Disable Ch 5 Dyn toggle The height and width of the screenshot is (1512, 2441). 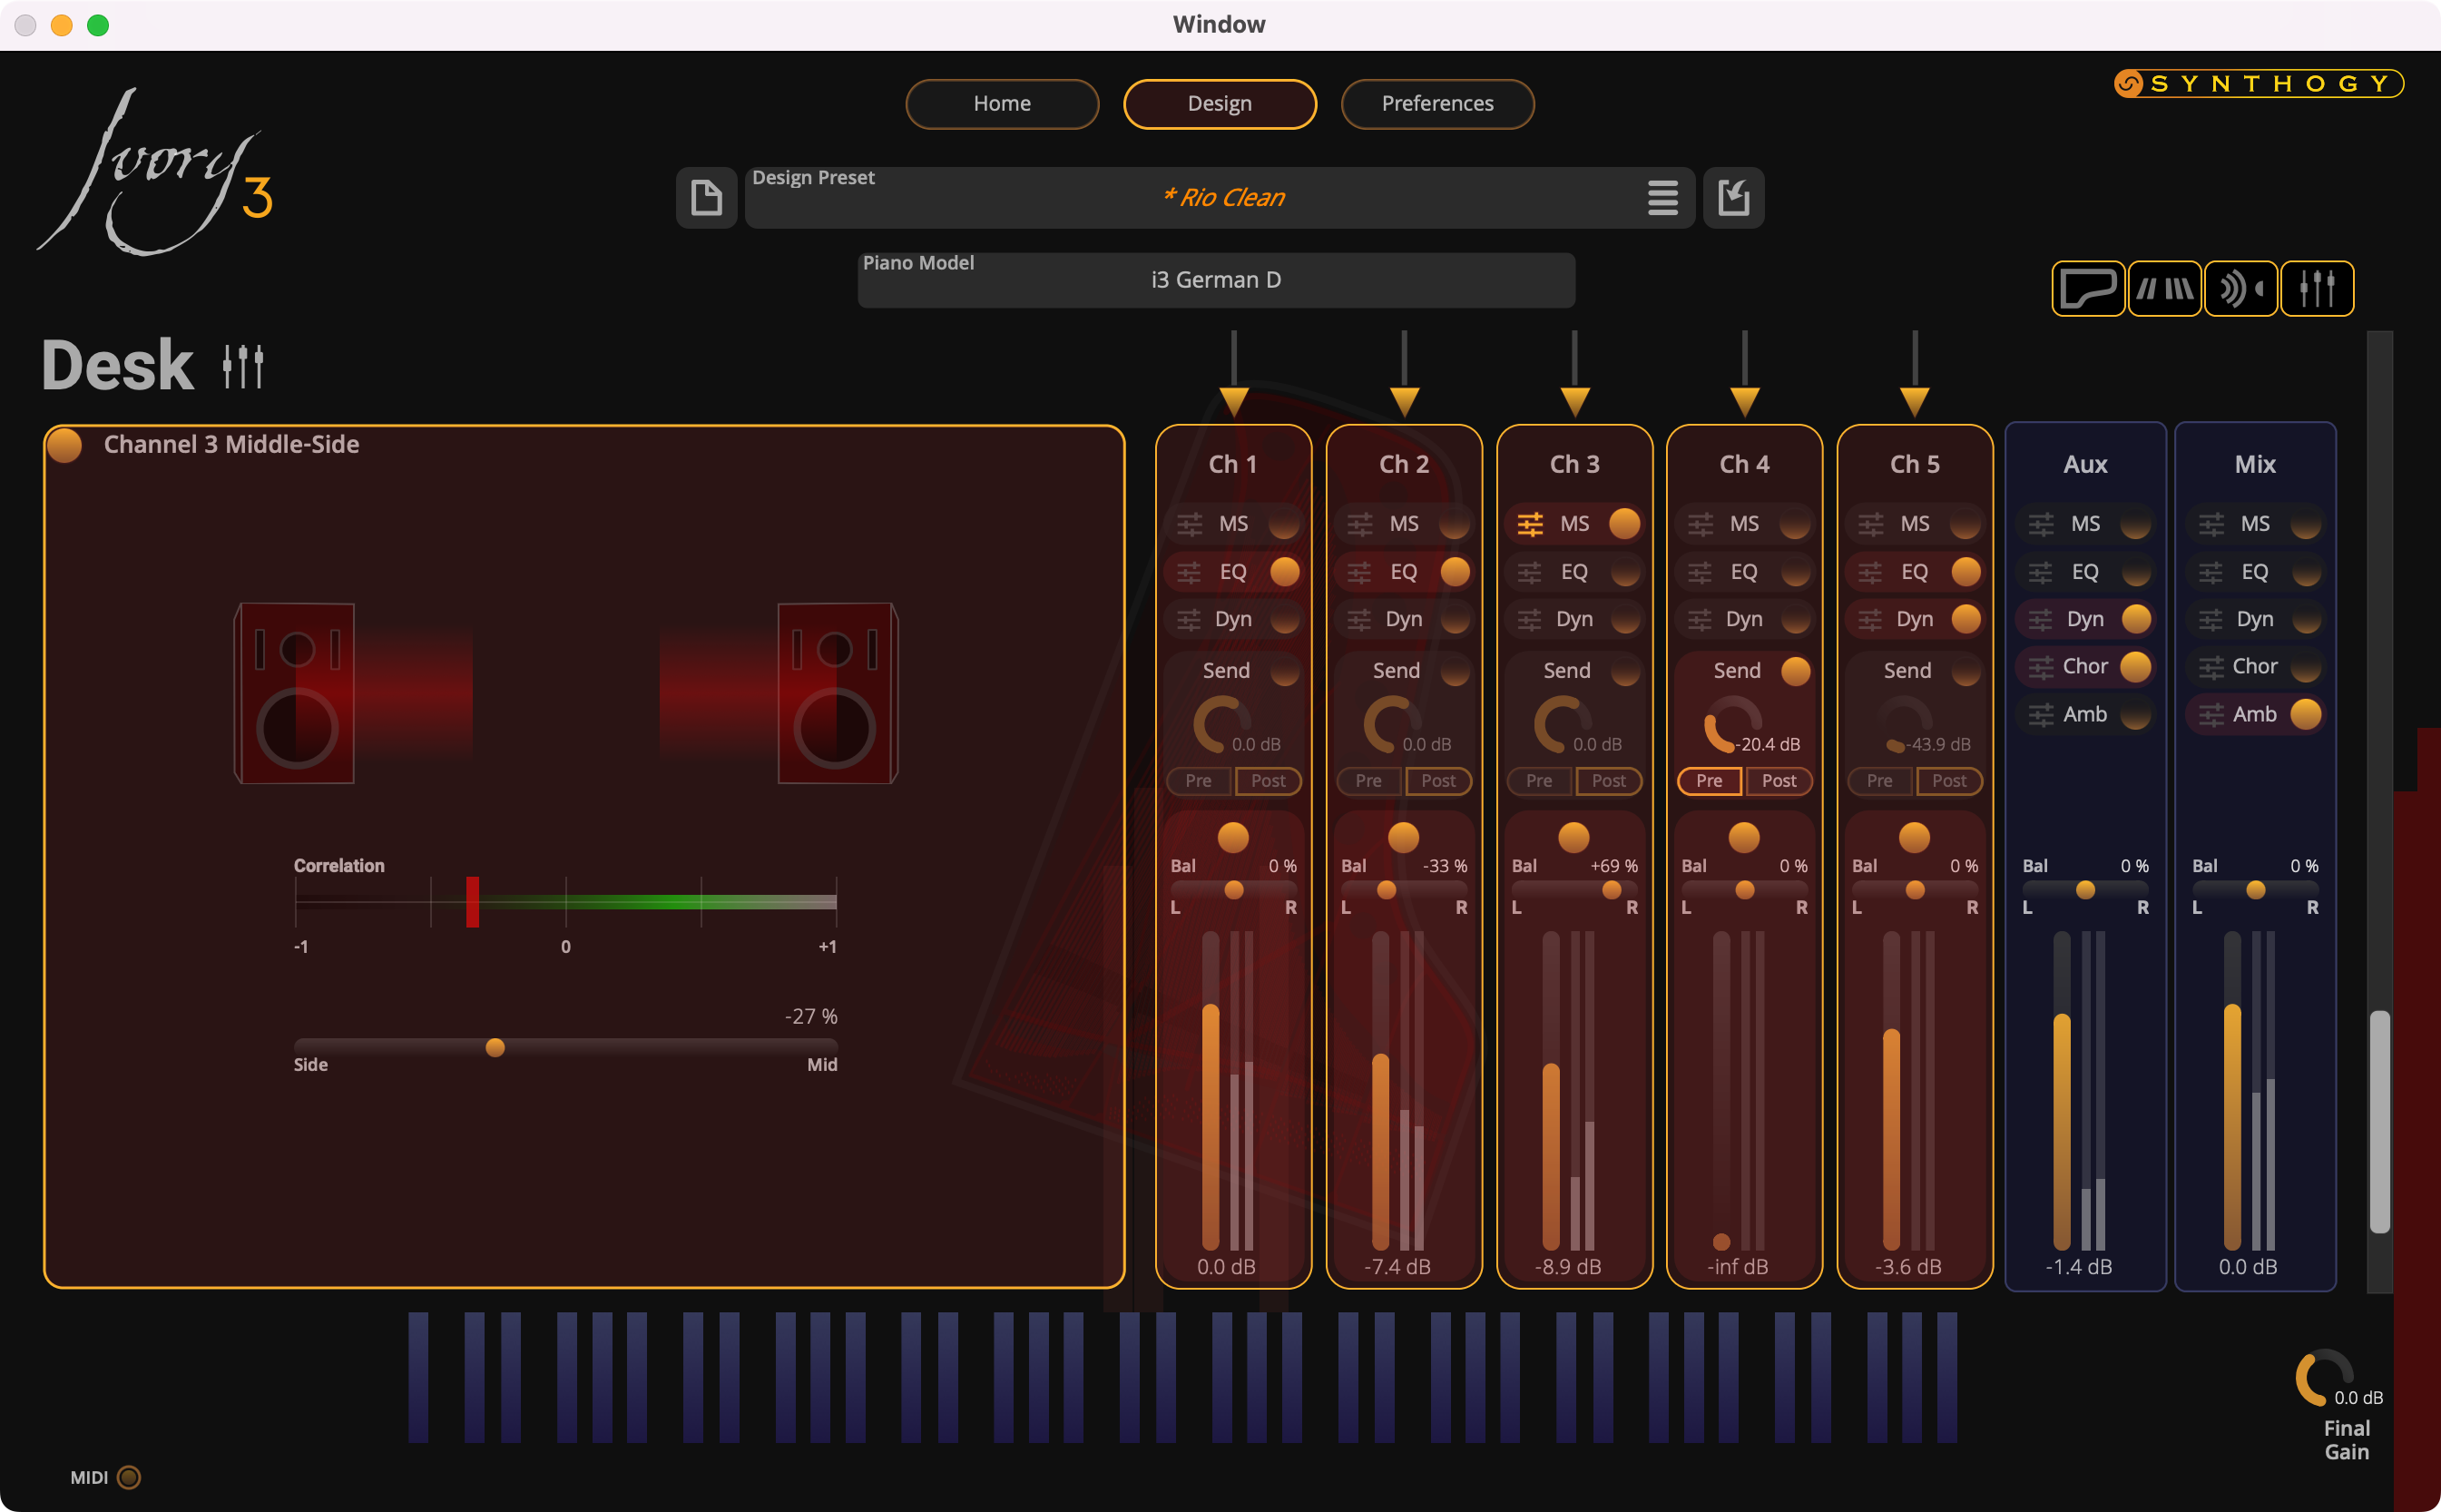click(x=1966, y=620)
